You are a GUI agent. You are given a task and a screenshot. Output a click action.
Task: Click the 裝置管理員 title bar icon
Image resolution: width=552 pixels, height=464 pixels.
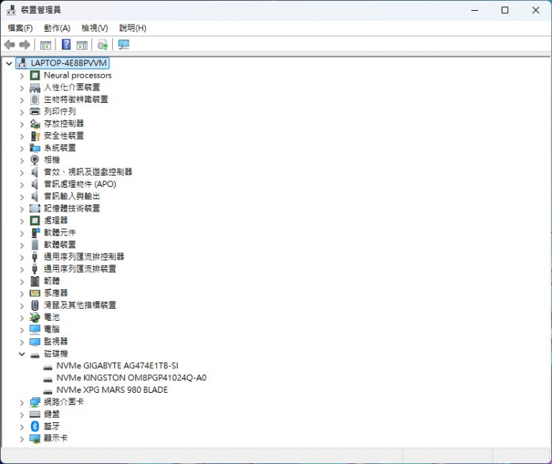click(11, 10)
